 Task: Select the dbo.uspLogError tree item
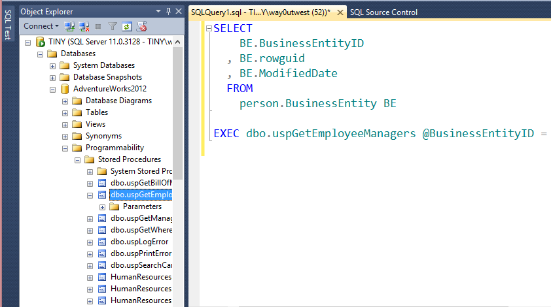[x=139, y=242]
